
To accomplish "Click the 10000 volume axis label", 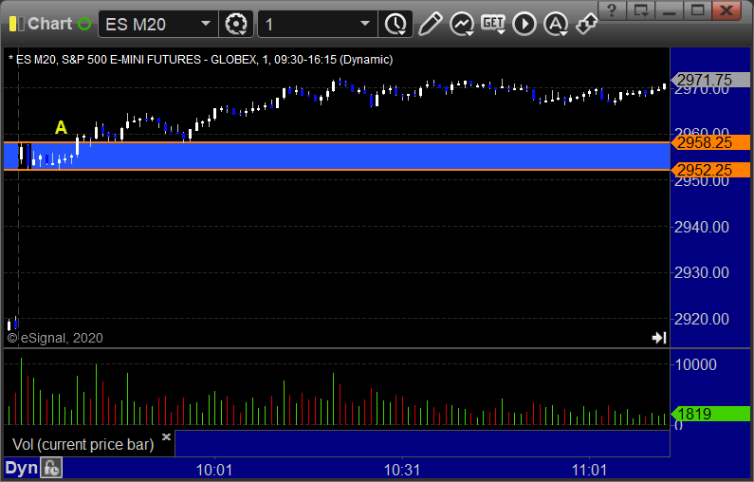I will click(x=696, y=364).
